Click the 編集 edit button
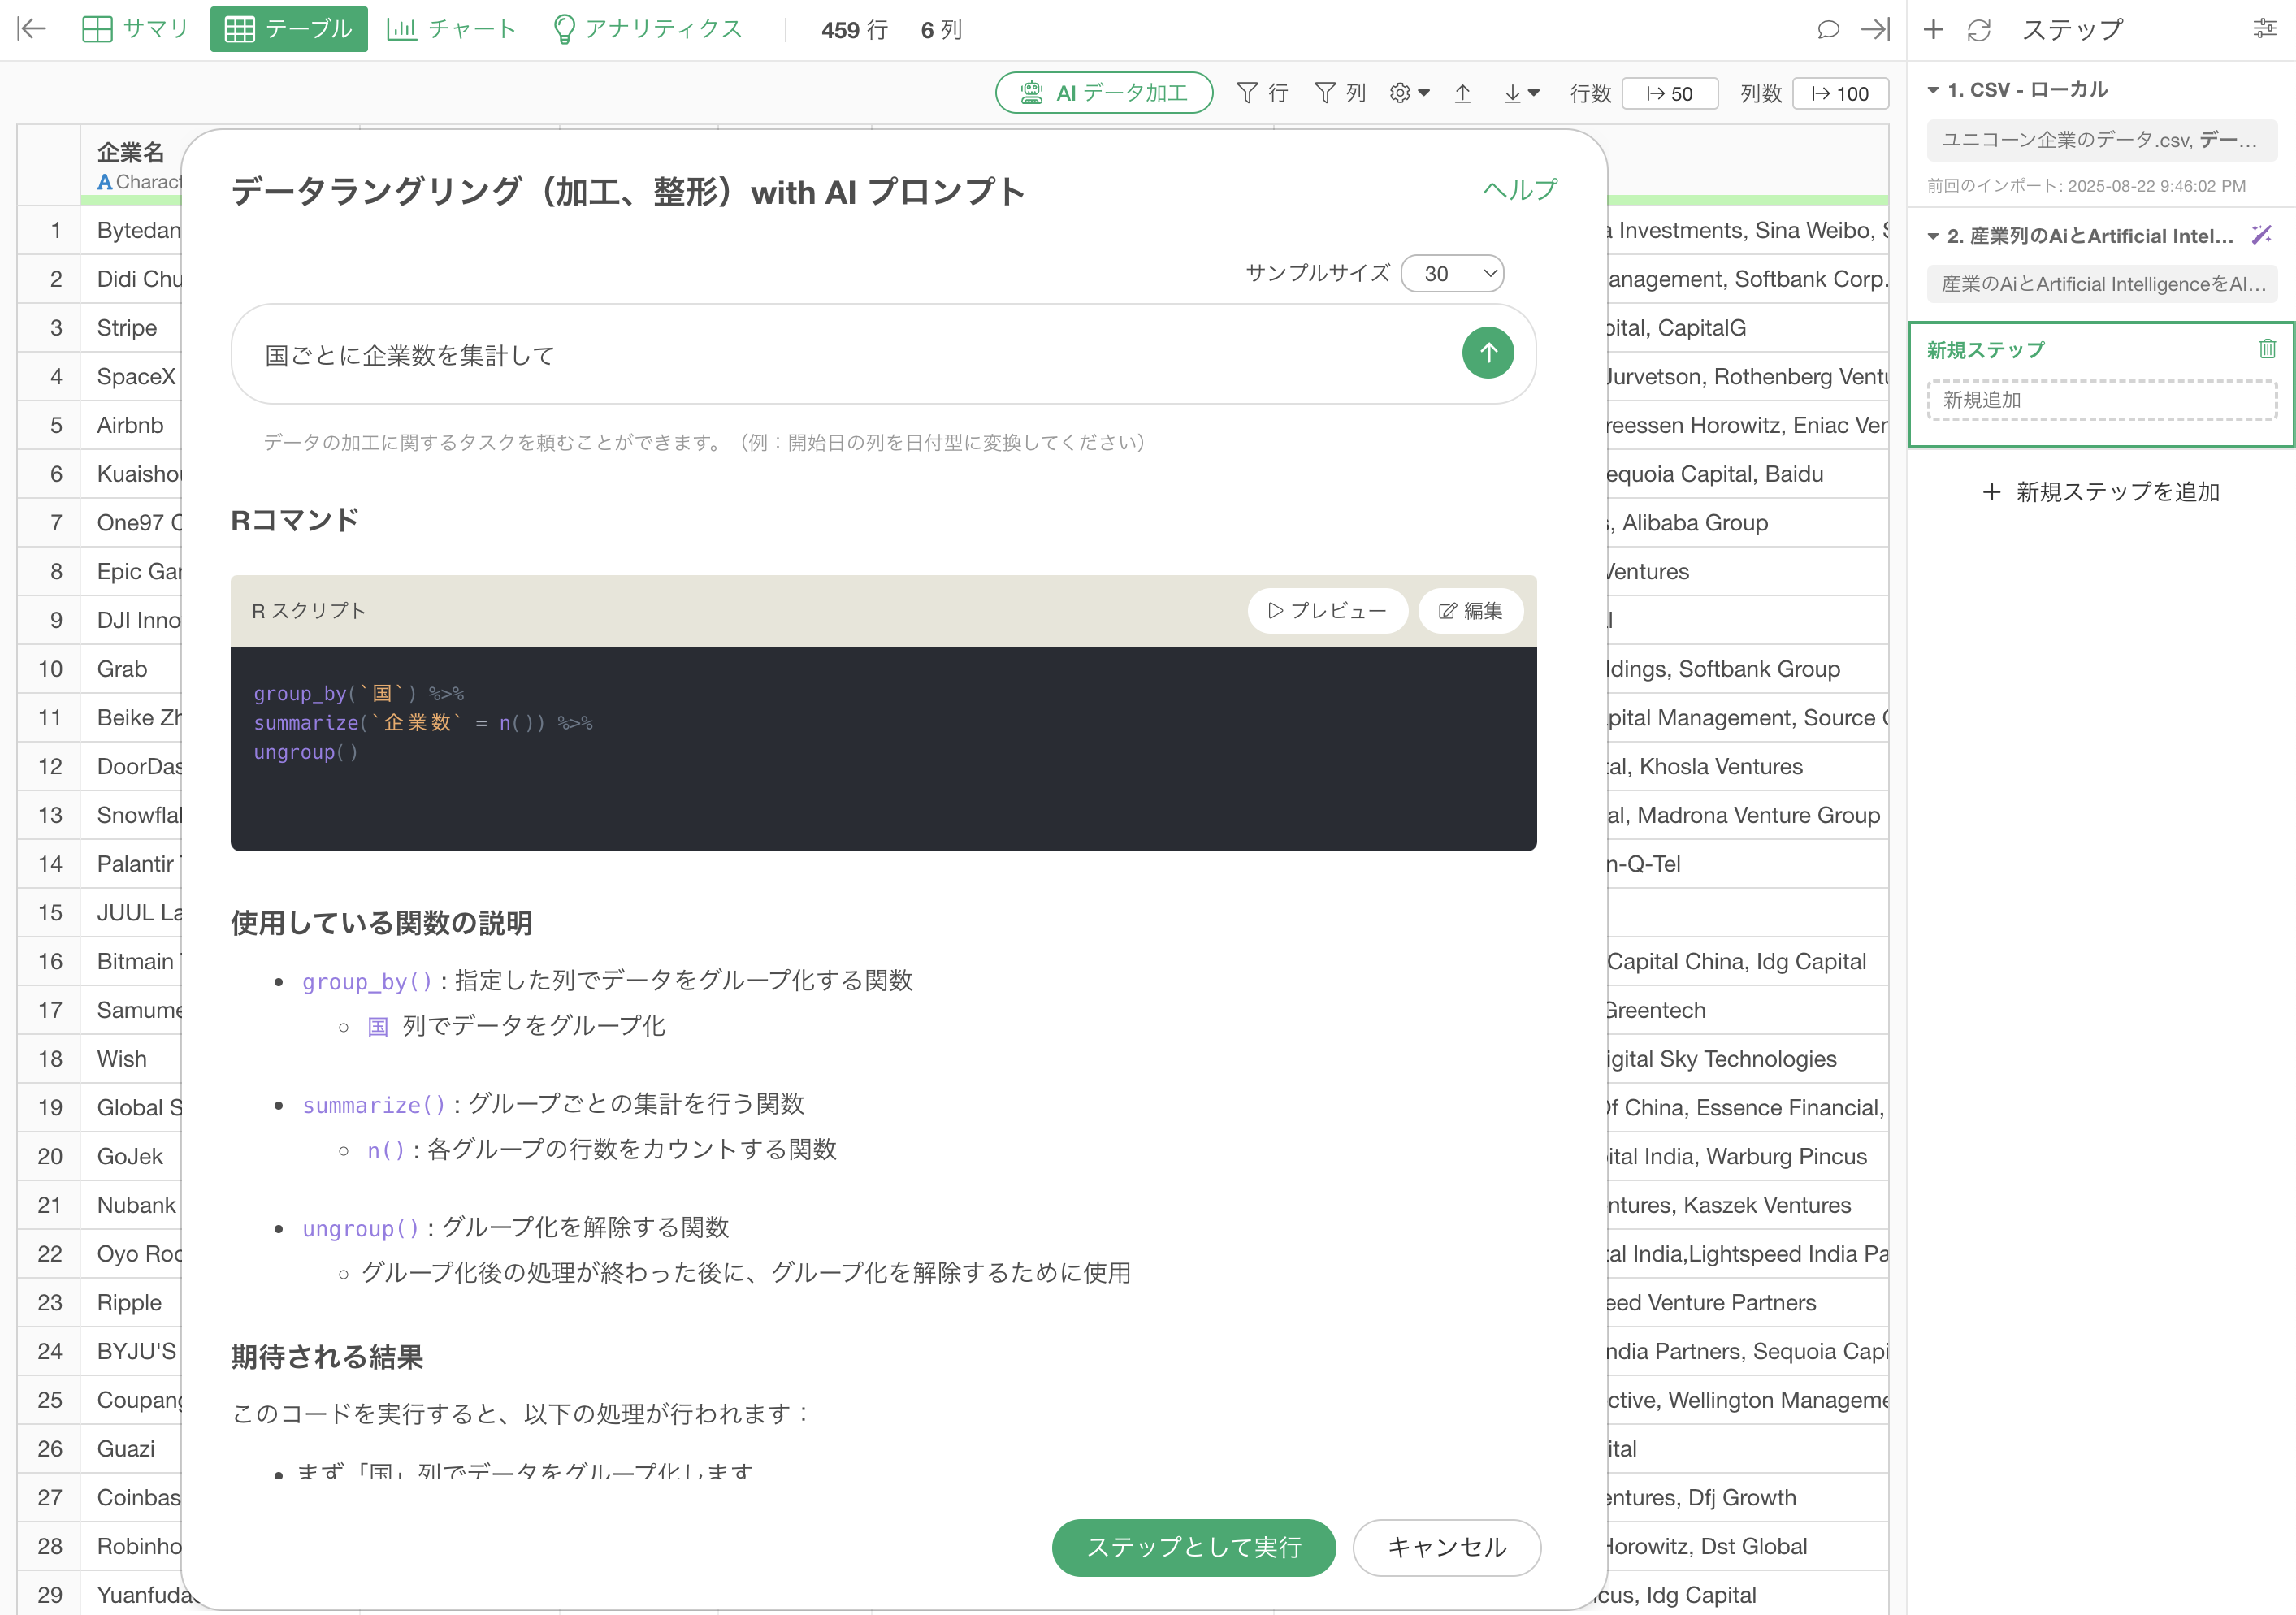 (1470, 610)
